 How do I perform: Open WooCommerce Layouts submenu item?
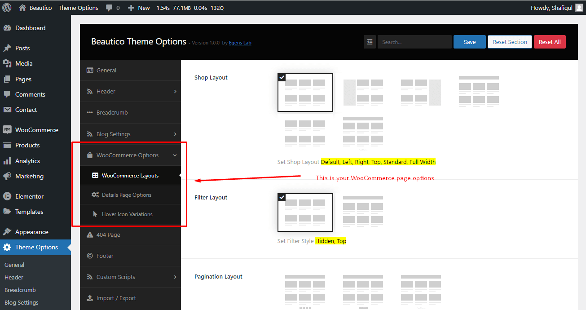[x=130, y=176]
